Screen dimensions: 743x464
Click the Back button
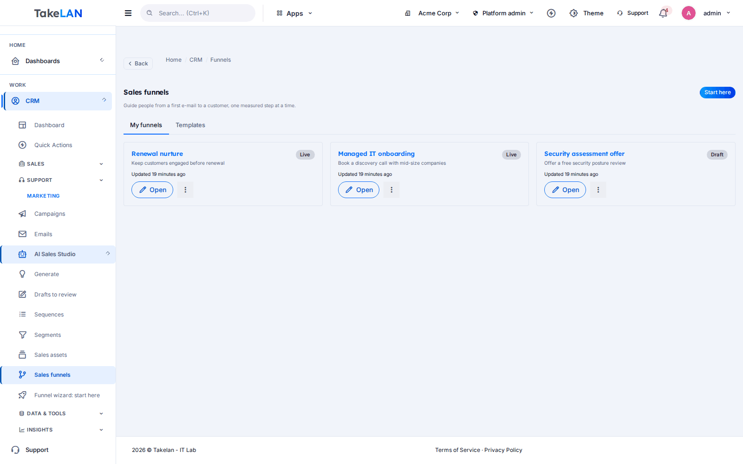(x=138, y=64)
